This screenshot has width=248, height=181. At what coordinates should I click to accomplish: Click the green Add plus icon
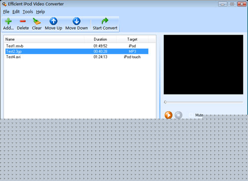coord(8,21)
